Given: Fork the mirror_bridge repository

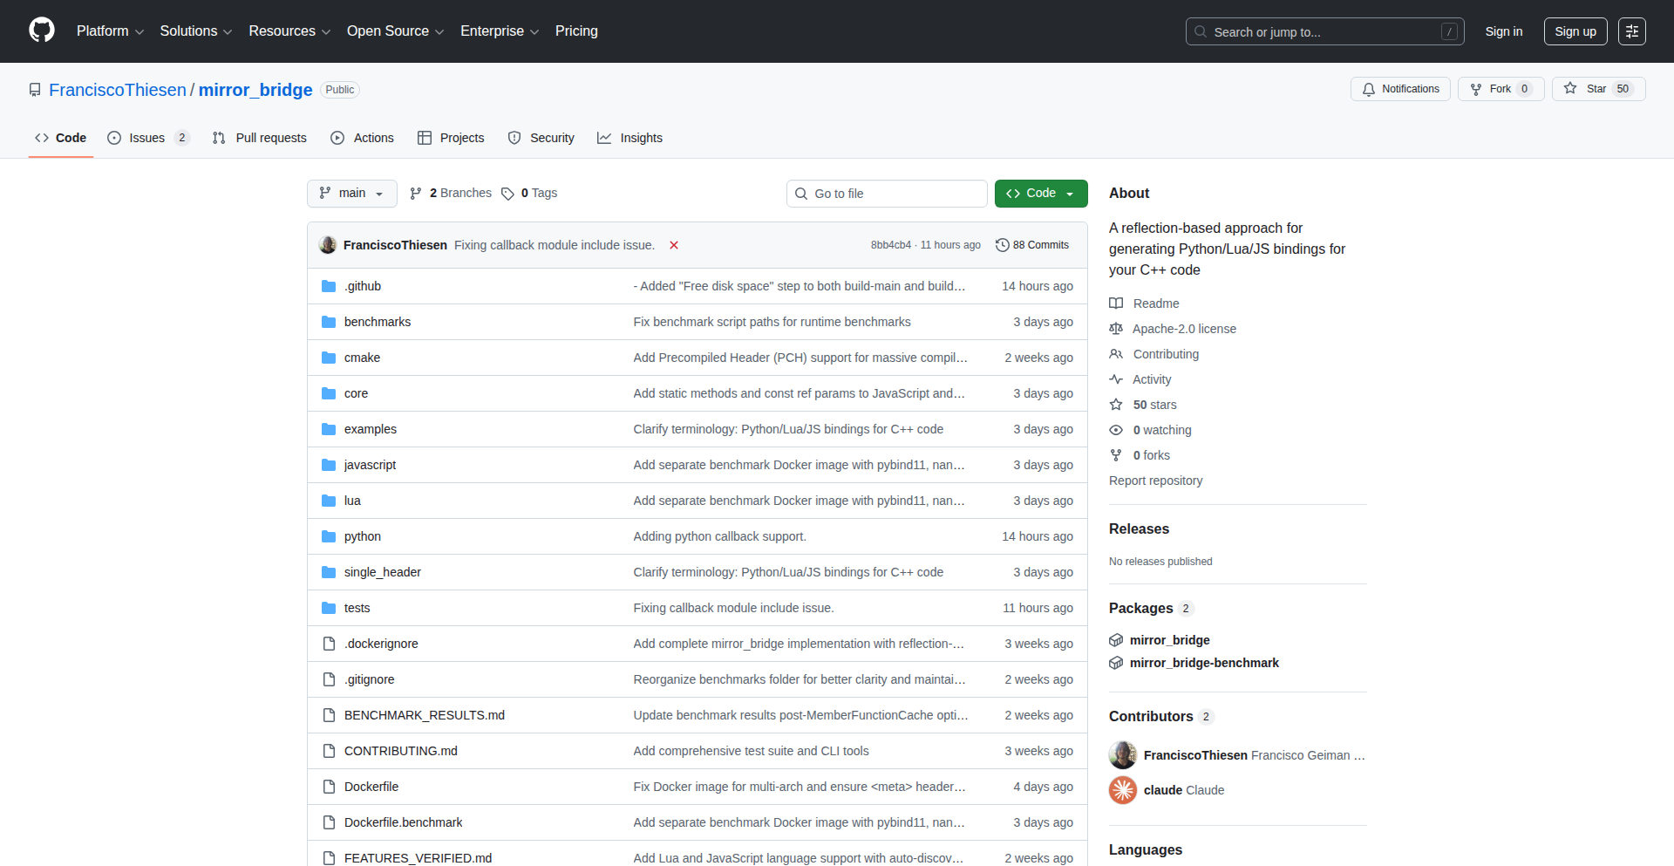Looking at the screenshot, I should pyautogui.click(x=1501, y=89).
